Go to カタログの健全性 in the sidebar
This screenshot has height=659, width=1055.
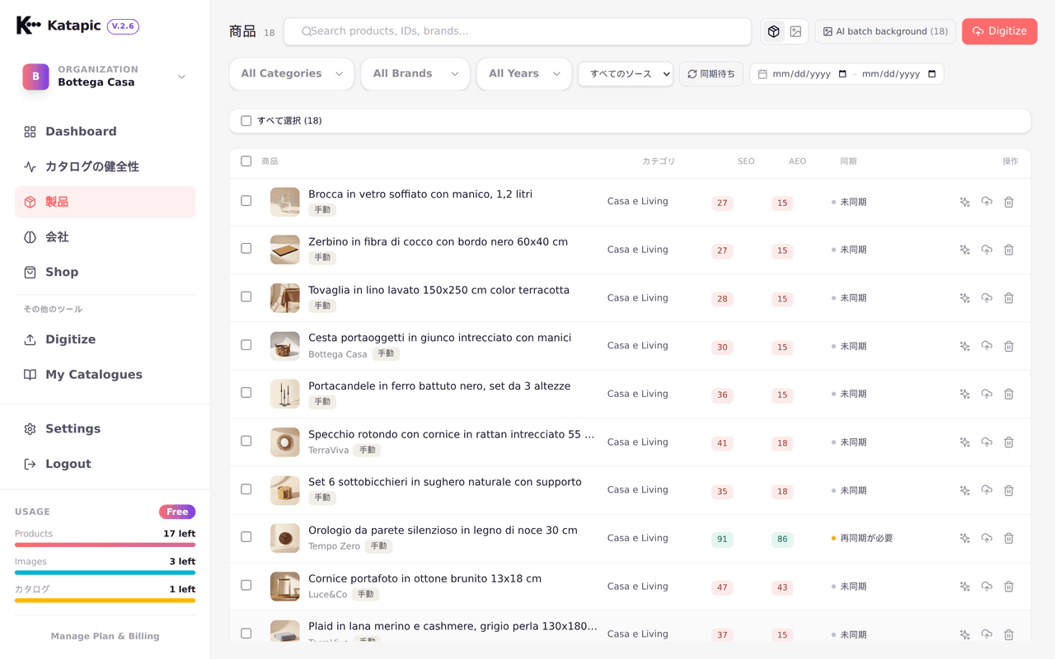(105, 166)
